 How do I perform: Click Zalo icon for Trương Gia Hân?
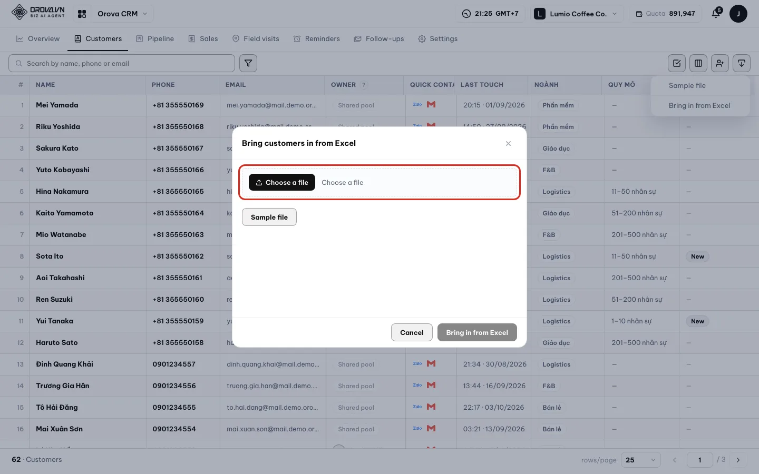coord(417,385)
